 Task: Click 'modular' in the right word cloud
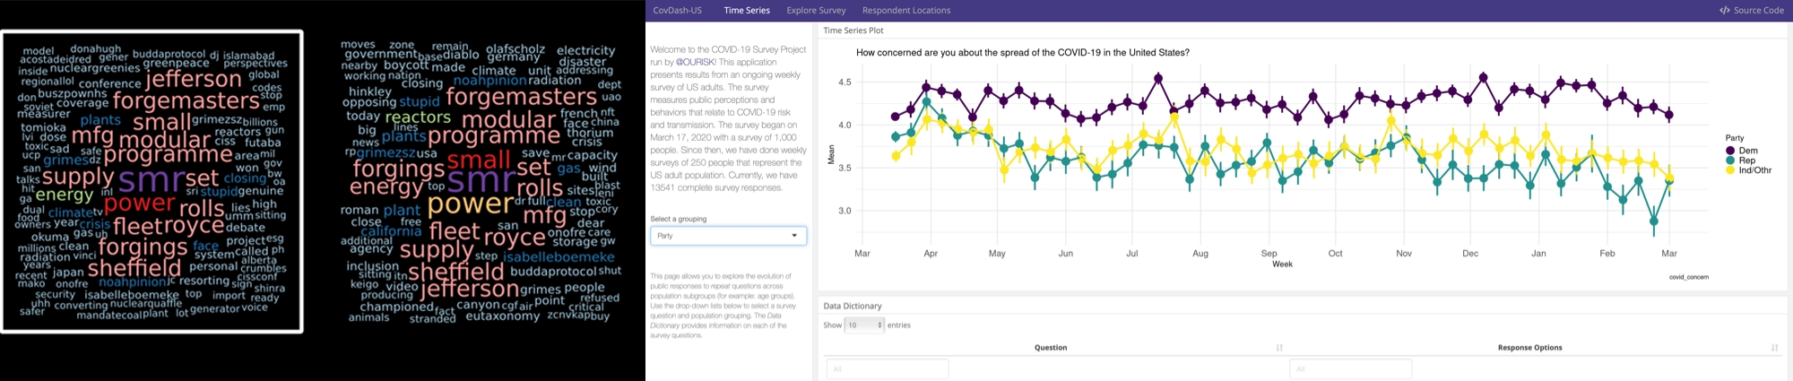[508, 120]
